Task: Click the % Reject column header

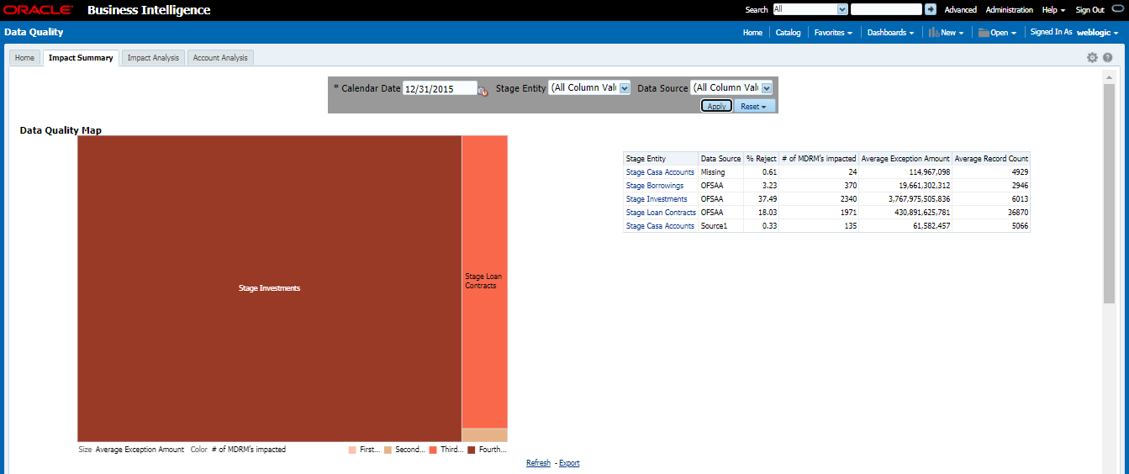Action: coord(761,159)
